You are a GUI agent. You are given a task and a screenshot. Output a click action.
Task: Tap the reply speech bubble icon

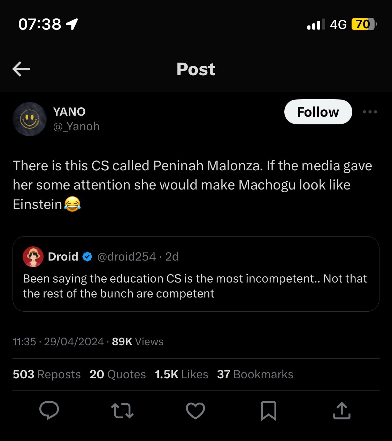[x=49, y=410]
